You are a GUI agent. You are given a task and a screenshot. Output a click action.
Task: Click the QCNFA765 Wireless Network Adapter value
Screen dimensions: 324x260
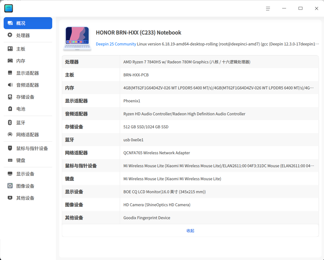click(x=157, y=153)
